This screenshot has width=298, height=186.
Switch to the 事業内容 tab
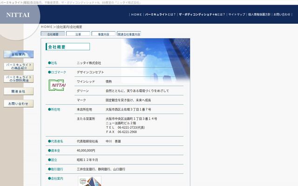click(103, 34)
